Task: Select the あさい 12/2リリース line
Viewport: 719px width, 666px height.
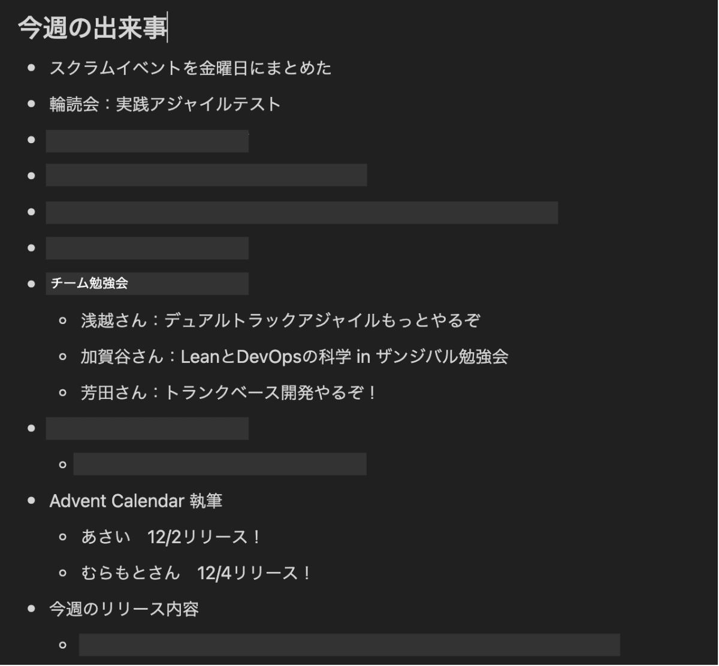Action: [171, 537]
